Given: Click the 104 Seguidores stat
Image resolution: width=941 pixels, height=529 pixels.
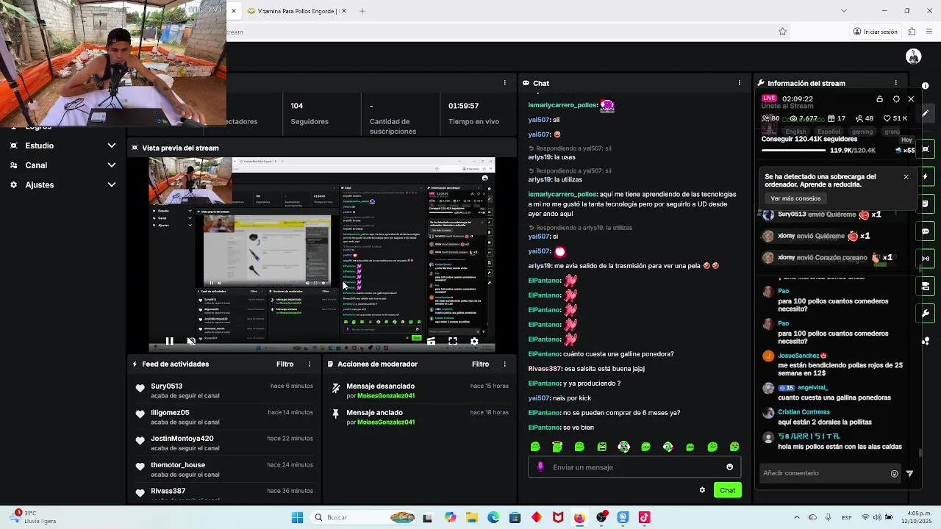Looking at the screenshot, I should click(309, 113).
